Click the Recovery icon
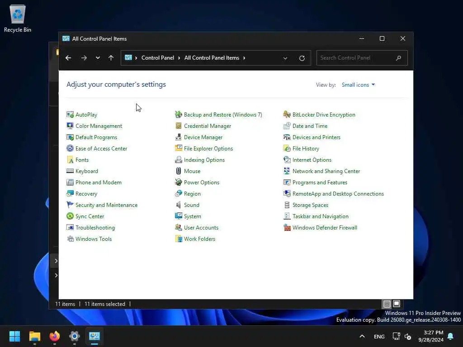Screen dimensions: 463x347 pyautogui.click(x=70, y=193)
